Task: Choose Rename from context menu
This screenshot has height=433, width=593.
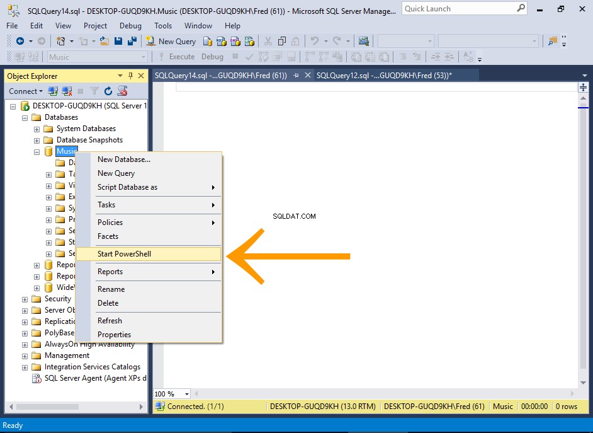Action: click(x=149, y=289)
